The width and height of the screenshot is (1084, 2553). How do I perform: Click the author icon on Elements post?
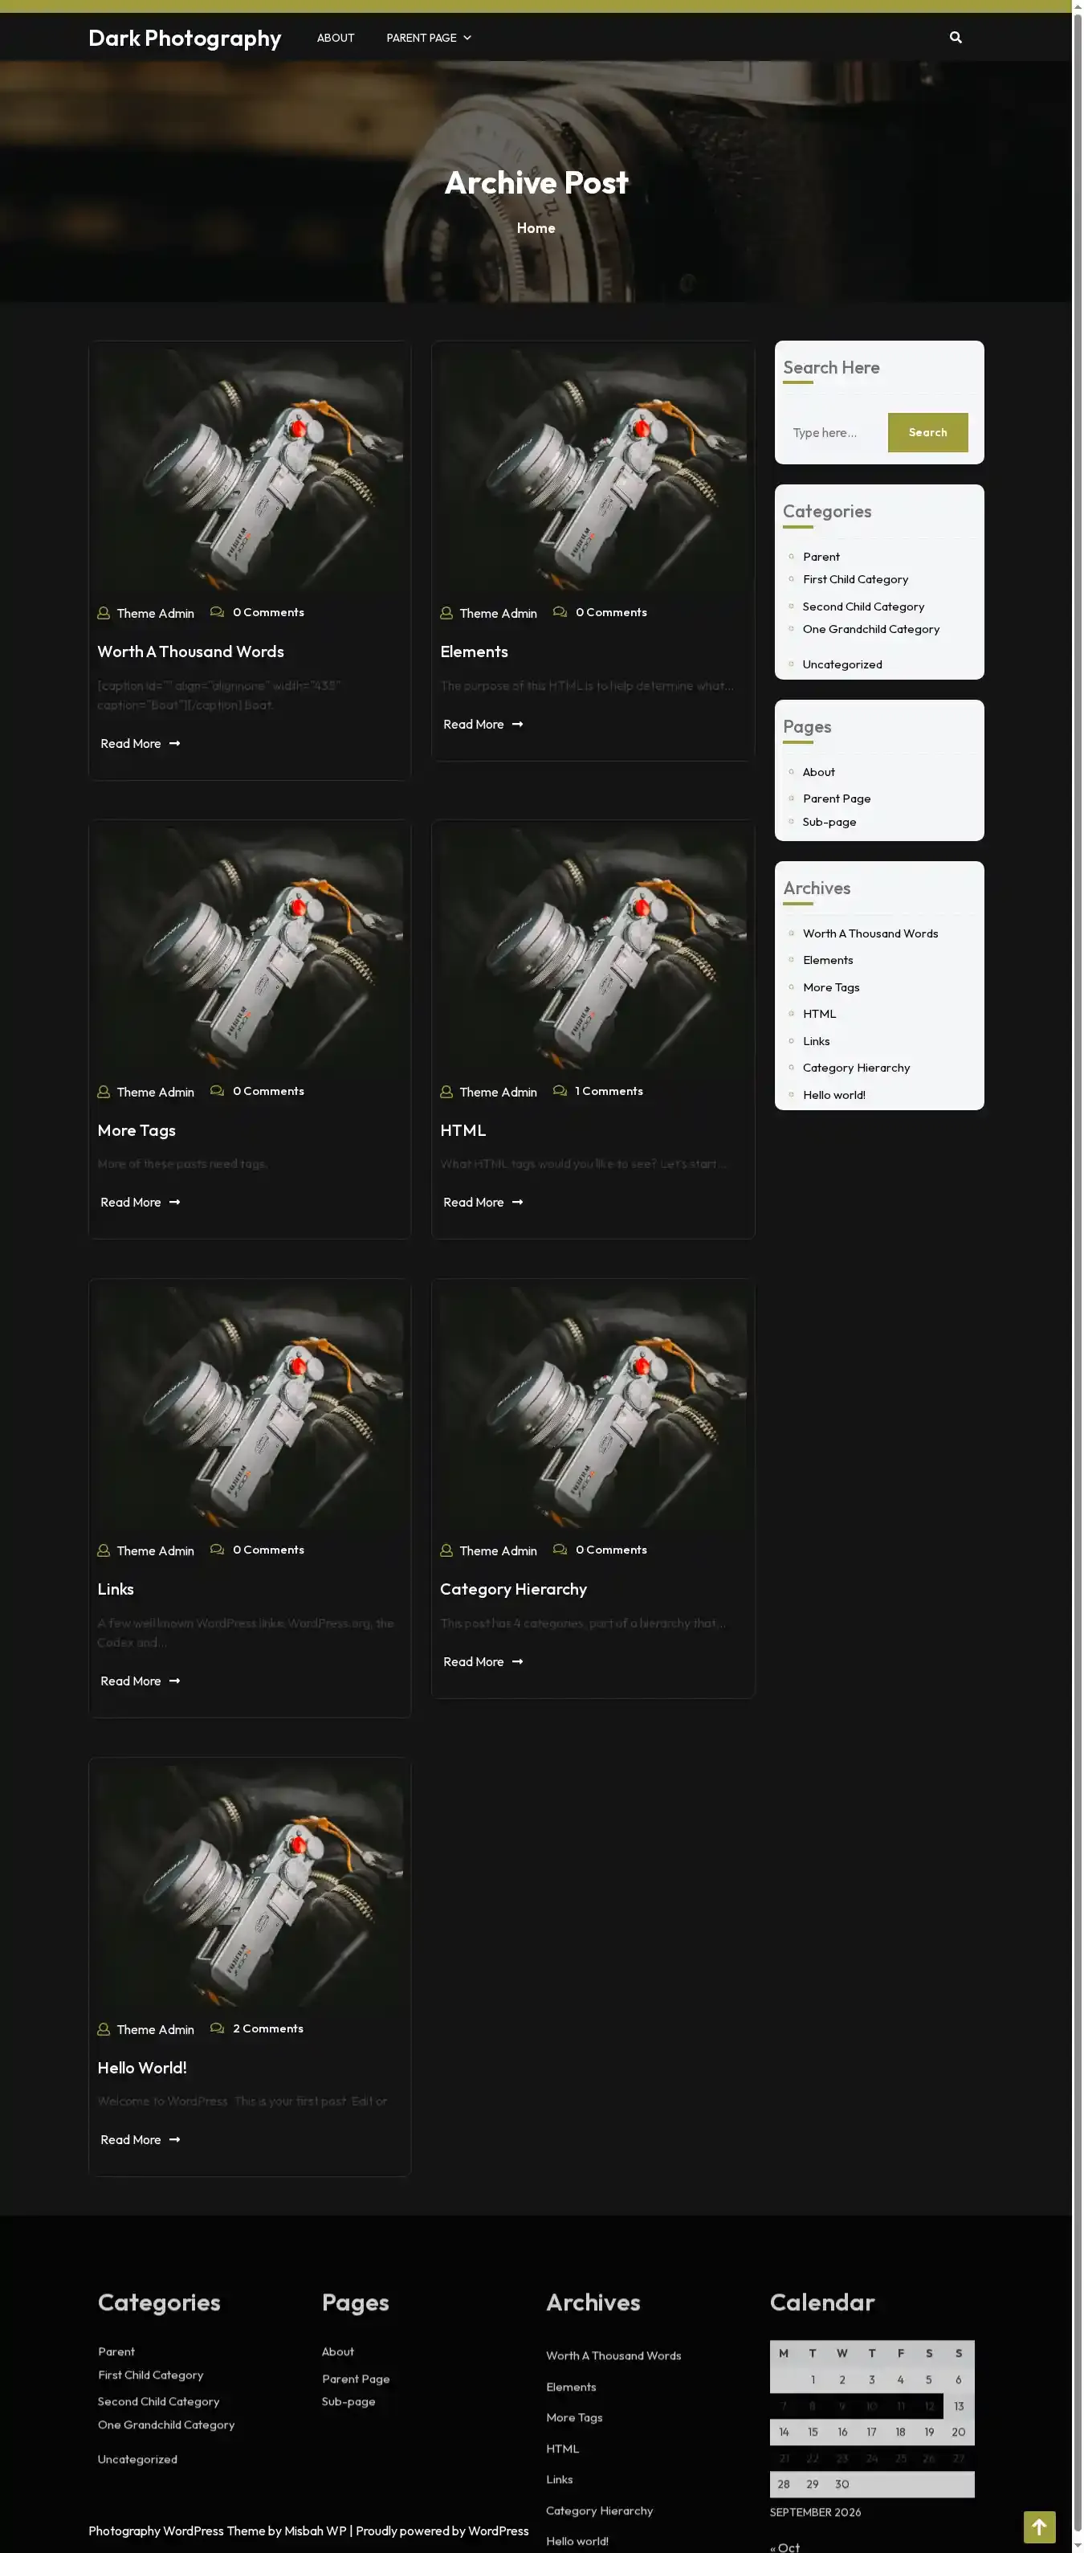click(x=446, y=614)
